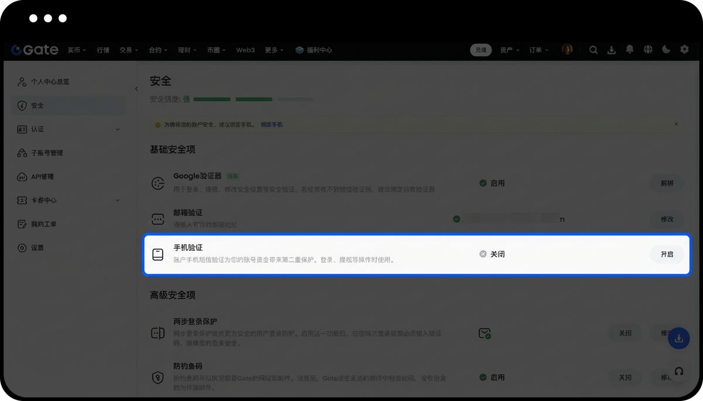703x401 pixels.
Task: Click 关闭 for 防钓鱼码
Action: point(625,378)
